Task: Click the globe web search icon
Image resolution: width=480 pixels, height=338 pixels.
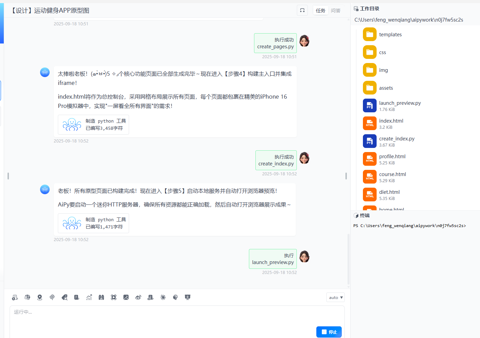Action: [x=27, y=297]
